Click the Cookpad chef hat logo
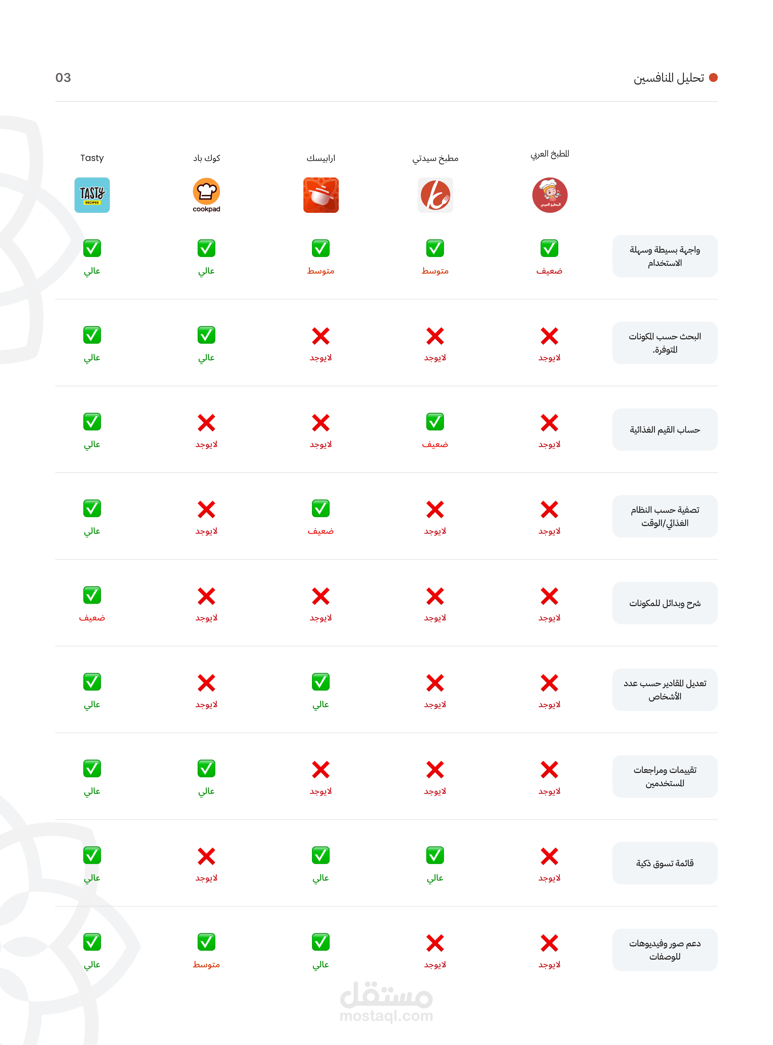 pyautogui.click(x=206, y=192)
